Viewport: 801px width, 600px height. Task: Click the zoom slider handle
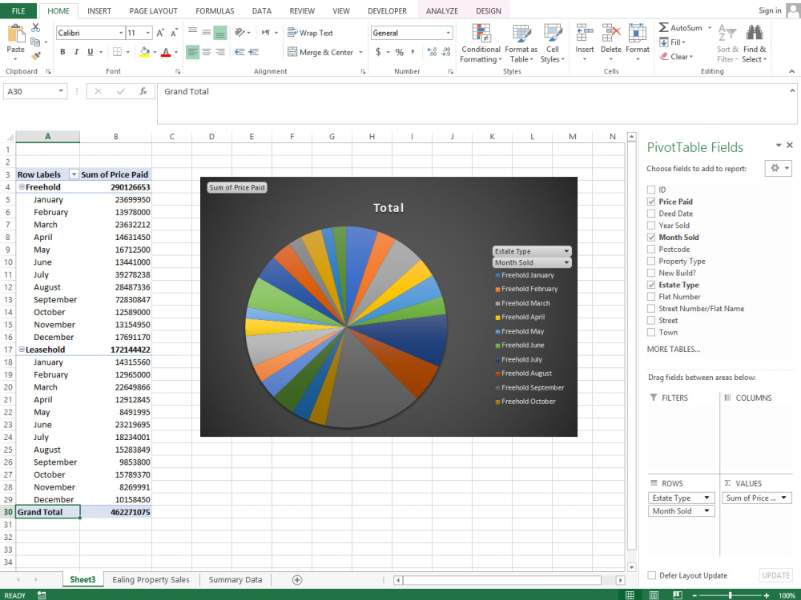[731, 595]
